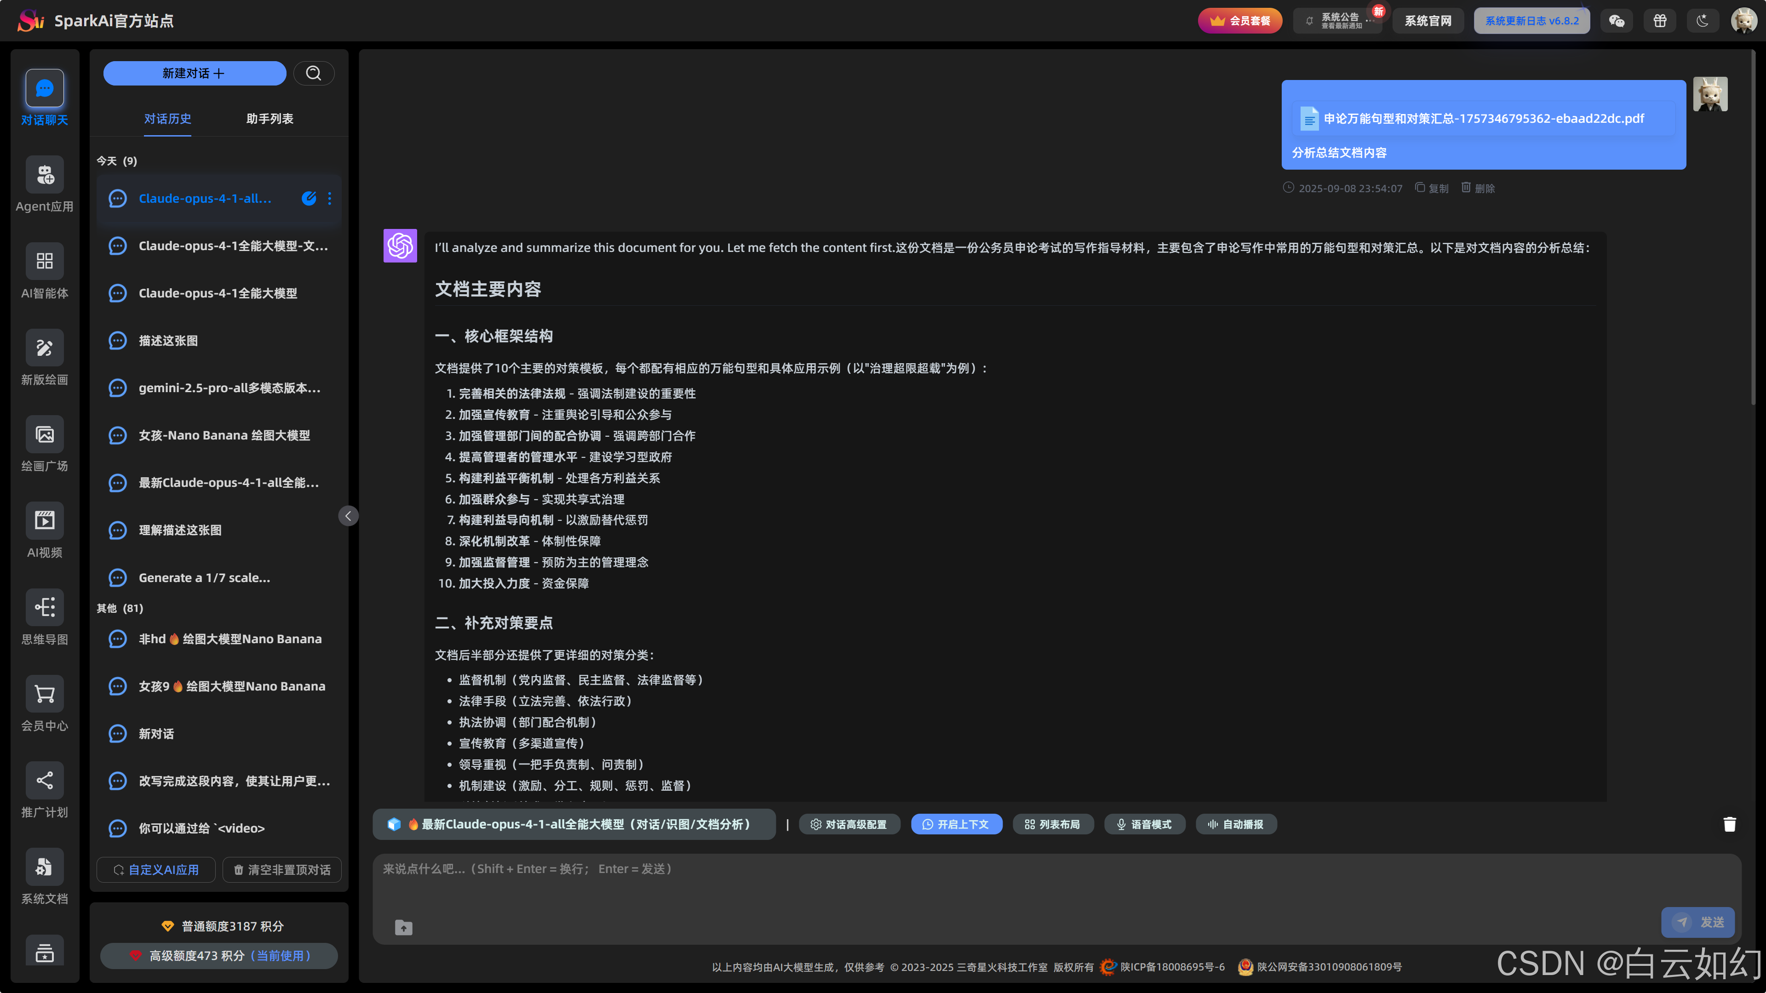The image size is (1766, 993).
Task: Select the 对话历史 tab
Action: 167,119
